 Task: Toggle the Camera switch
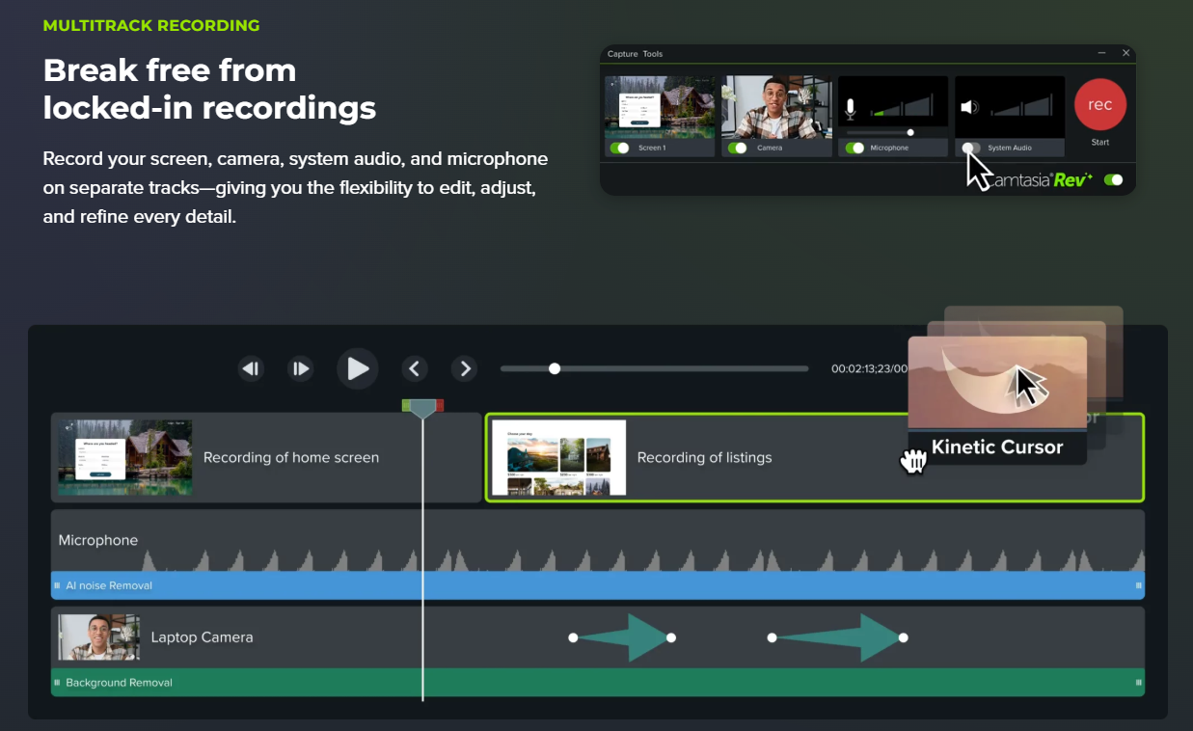738,148
